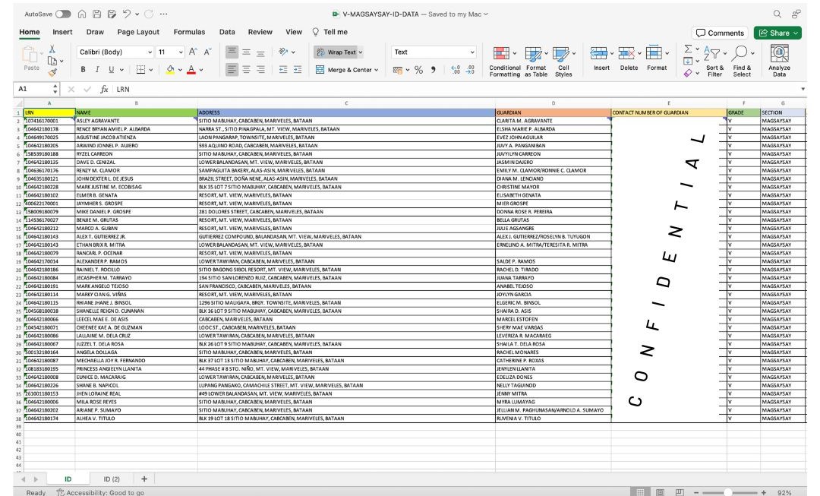Open Find & Select menu
This screenshot has height=496, width=820.
[742, 62]
